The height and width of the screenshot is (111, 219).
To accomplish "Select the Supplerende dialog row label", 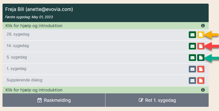I will (x=24, y=80).
